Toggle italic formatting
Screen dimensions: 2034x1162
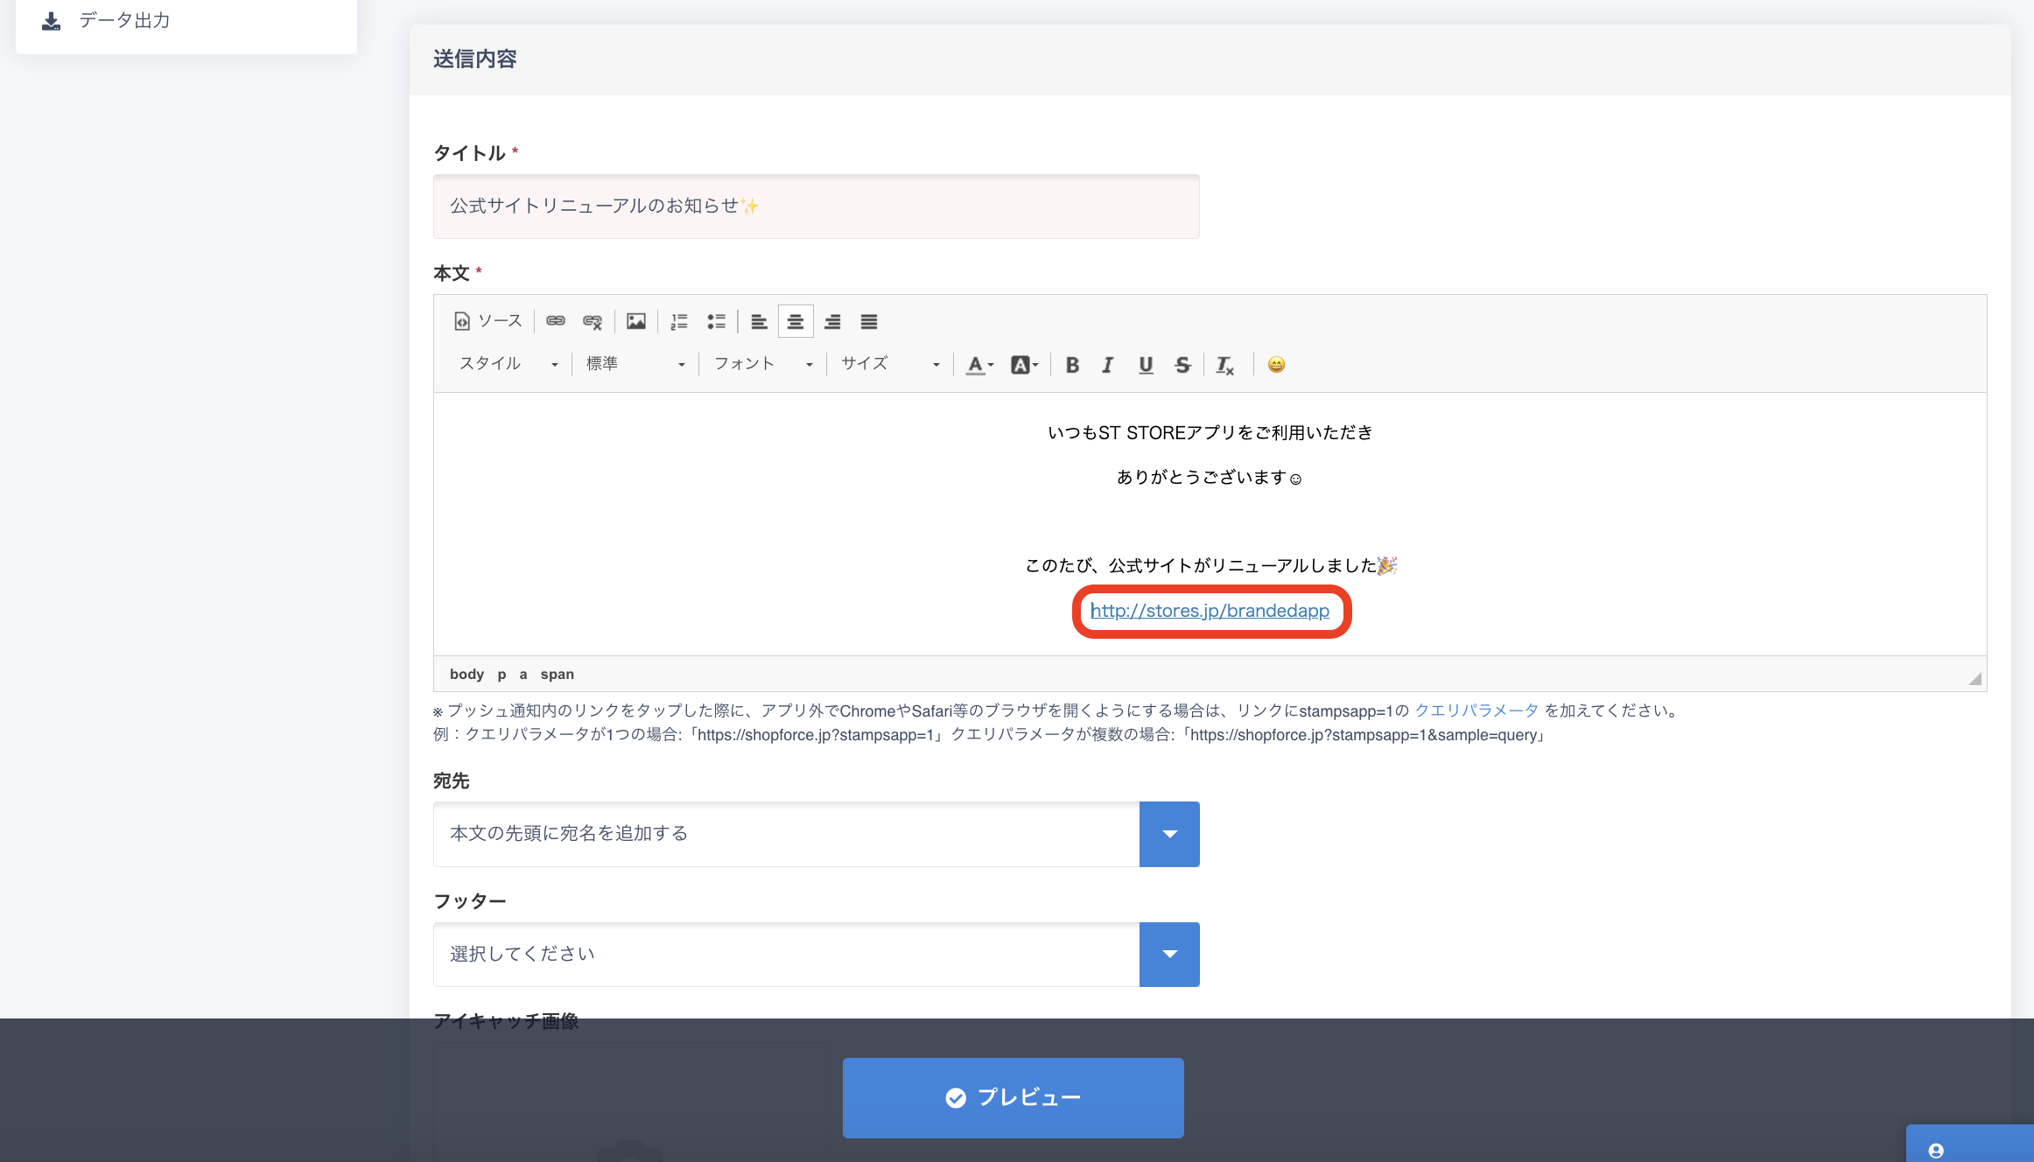pos(1108,365)
